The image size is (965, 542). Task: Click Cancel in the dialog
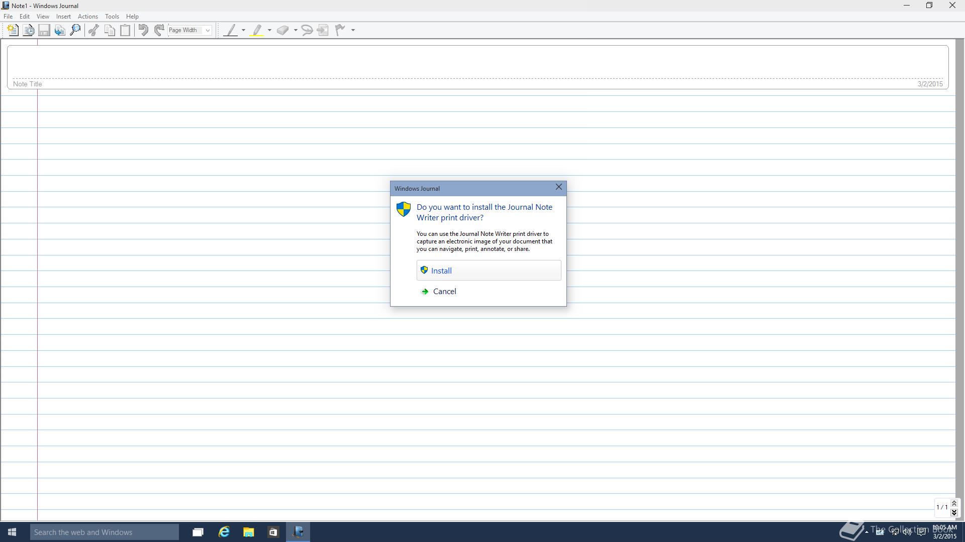click(x=444, y=292)
